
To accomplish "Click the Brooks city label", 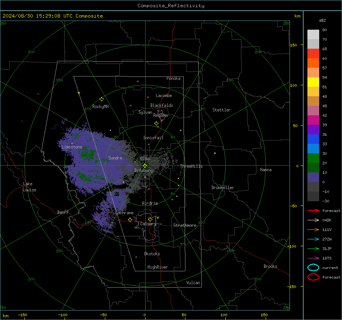I will point(270,266).
